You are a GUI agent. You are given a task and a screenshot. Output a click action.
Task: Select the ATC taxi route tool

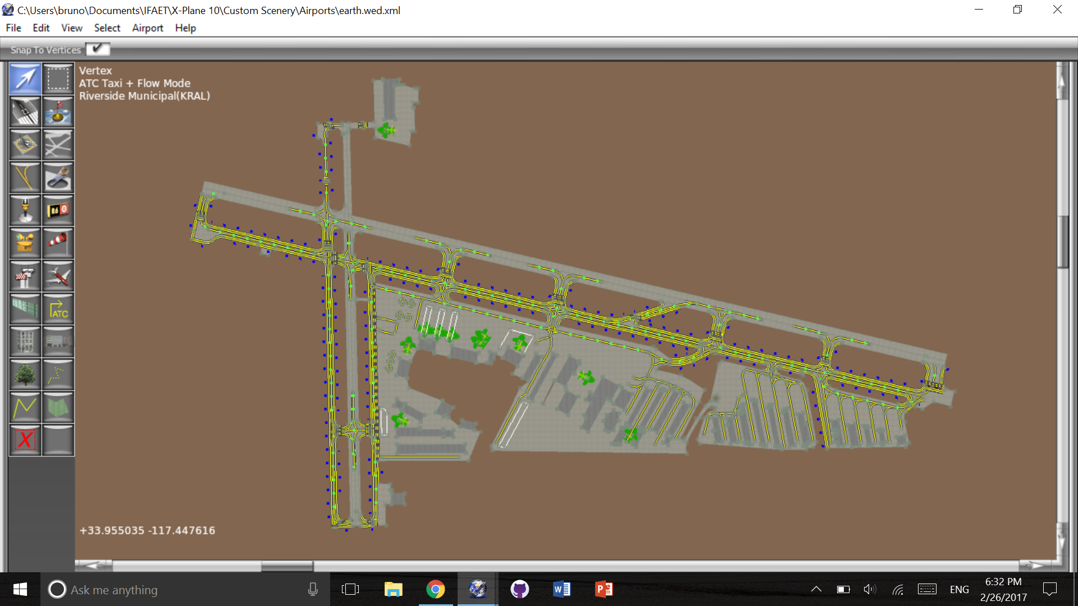[58, 309]
